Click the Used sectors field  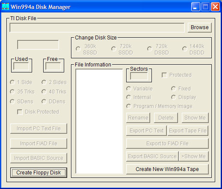coord(21,66)
